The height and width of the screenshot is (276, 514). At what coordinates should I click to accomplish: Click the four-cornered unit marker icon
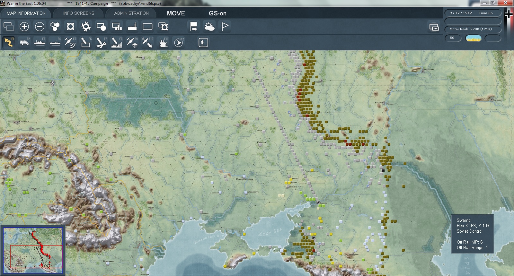point(70,26)
